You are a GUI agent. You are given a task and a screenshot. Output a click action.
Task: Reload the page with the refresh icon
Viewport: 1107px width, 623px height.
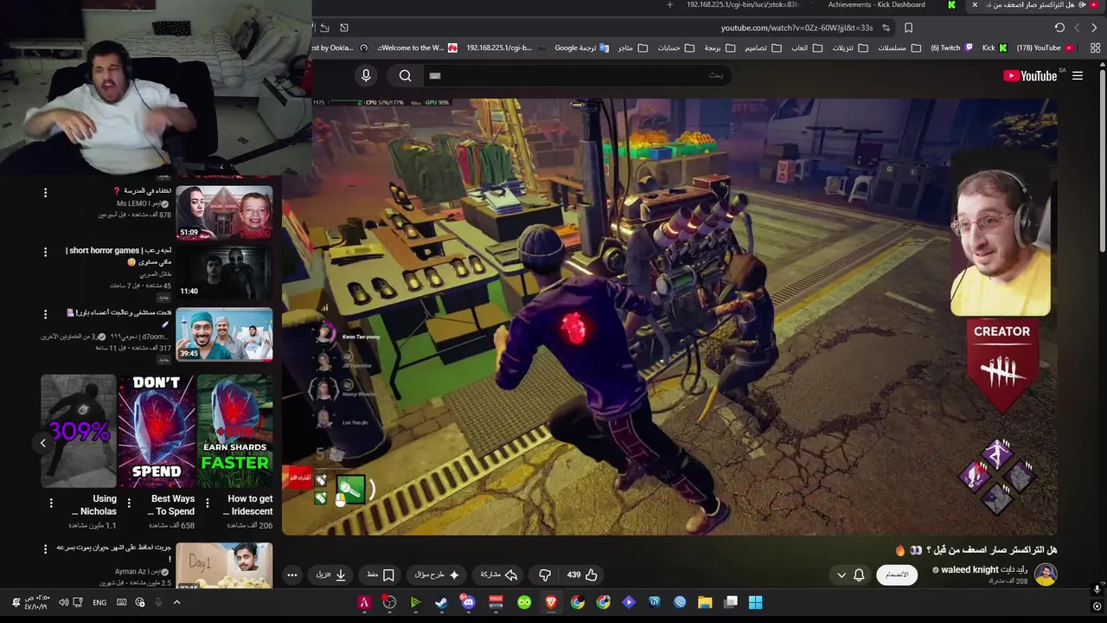pyautogui.click(x=1059, y=28)
